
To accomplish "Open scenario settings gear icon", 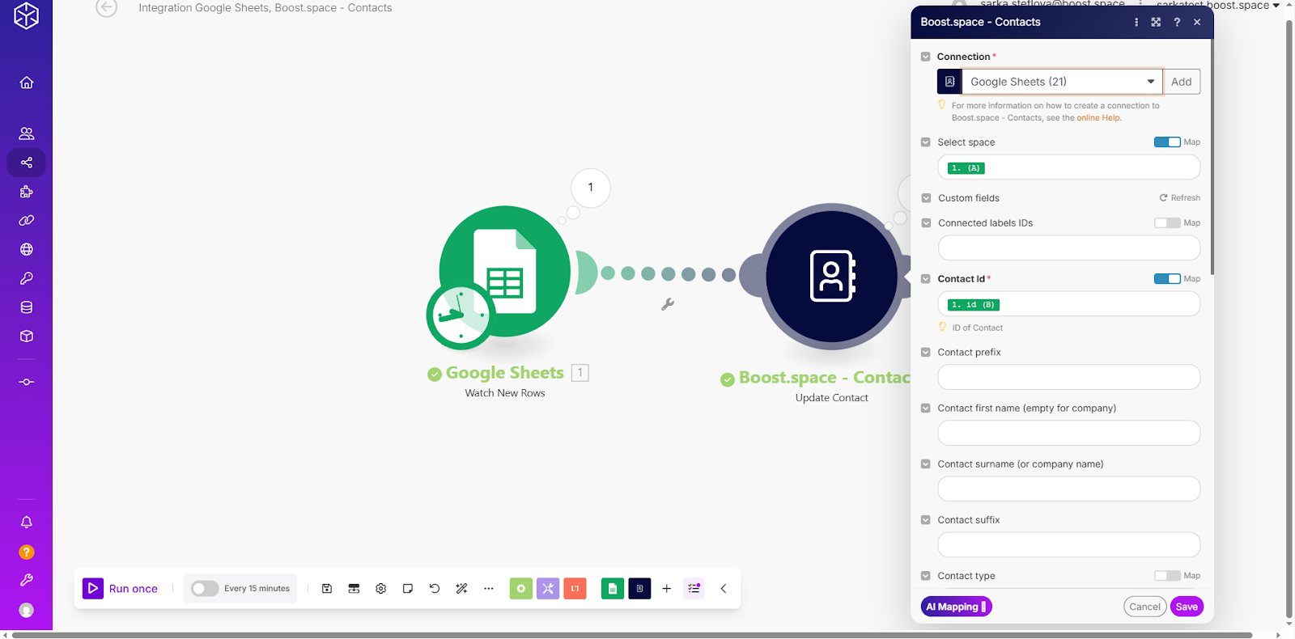I will tap(380, 589).
